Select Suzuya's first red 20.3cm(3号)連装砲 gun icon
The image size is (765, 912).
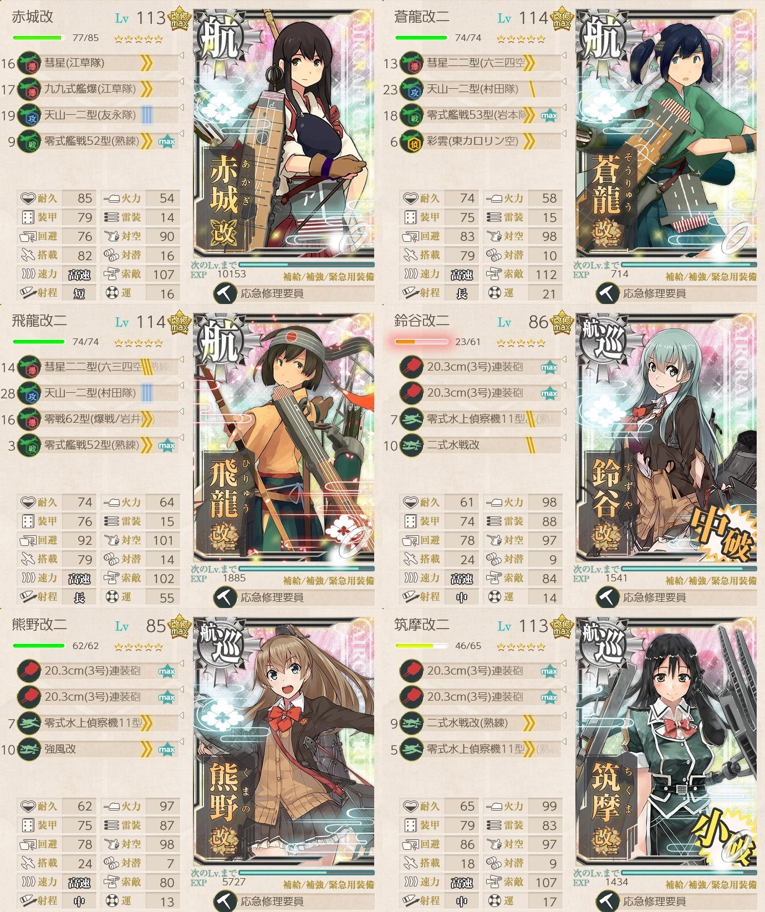coord(411,367)
